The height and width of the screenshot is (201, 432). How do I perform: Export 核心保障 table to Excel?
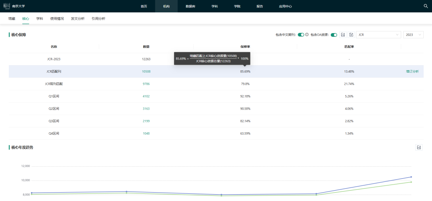click(x=351, y=35)
